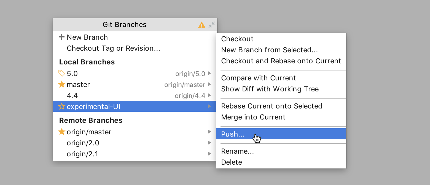430x185 pixels.
Task: Click New Branch to create a branch
Action: tap(87, 37)
